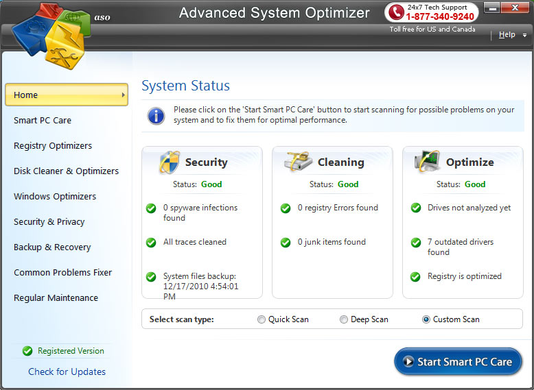
Task: Click '0 spyware infections found' text
Action: pos(200,213)
